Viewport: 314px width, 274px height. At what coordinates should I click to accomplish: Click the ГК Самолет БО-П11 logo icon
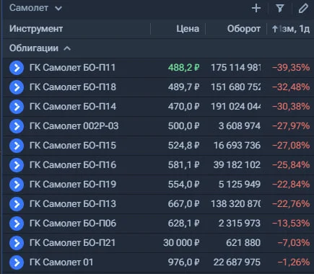click(17, 68)
